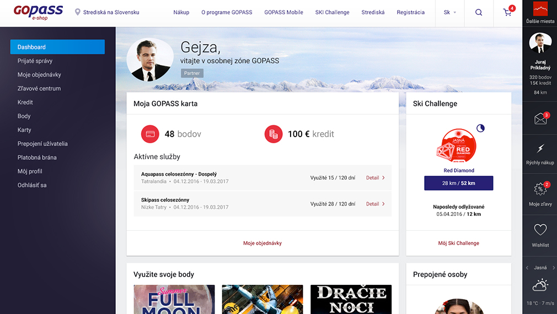557x314 pixels.
Task: Open Registrácia in top navigation
Action: (x=411, y=13)
